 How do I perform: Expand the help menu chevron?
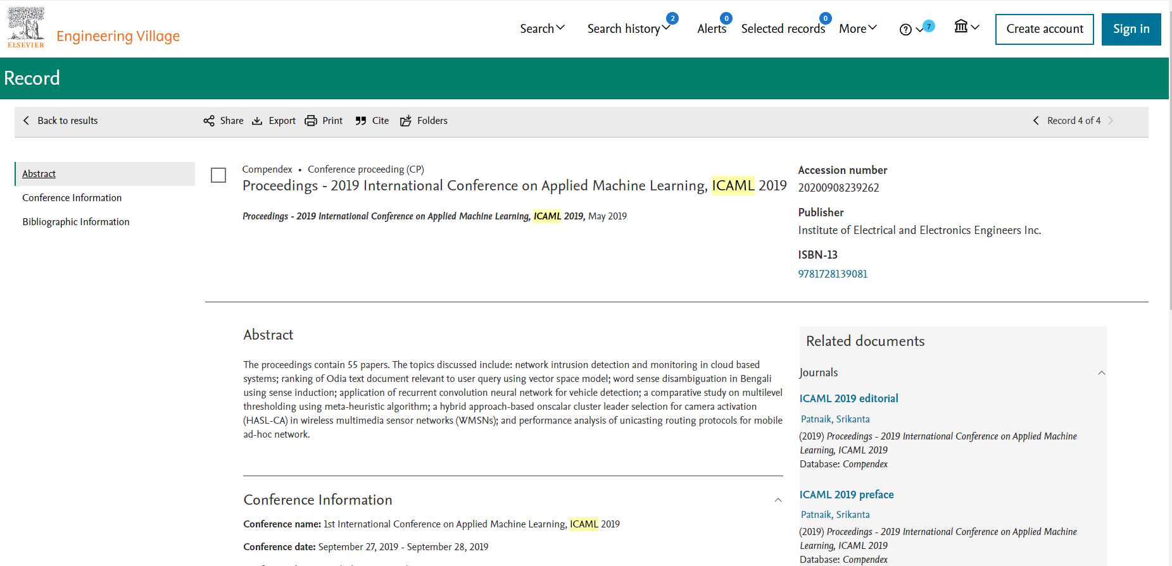pos(919,30)
